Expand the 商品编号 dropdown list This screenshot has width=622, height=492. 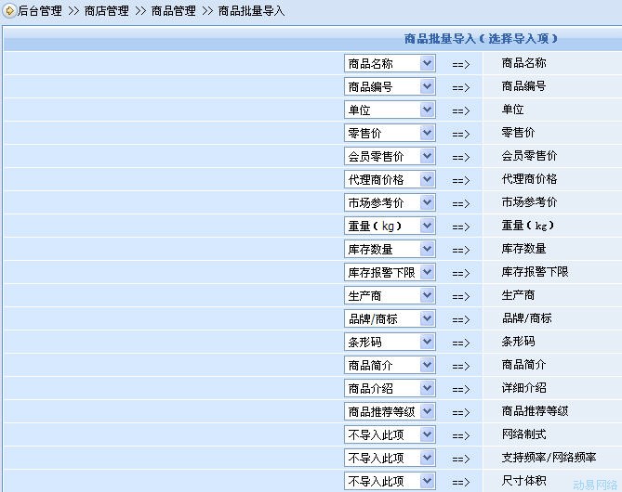tap(389, 86)
